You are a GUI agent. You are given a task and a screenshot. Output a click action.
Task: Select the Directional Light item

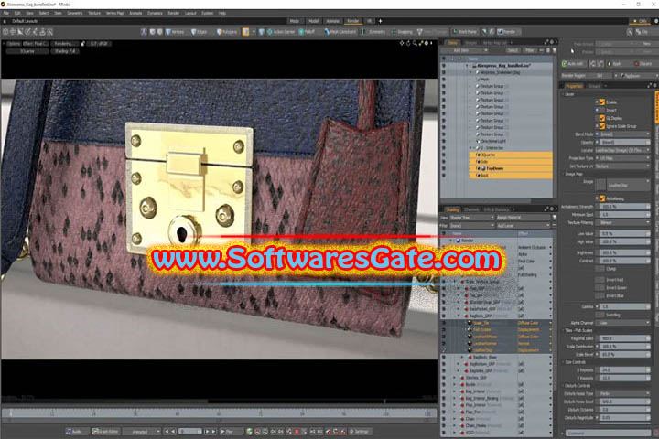click(492, 141)
